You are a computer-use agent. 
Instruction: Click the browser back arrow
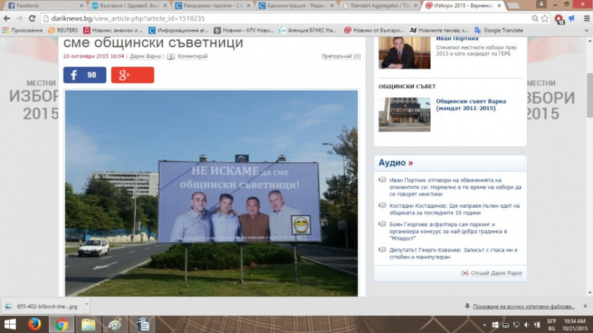pos(7,18)
